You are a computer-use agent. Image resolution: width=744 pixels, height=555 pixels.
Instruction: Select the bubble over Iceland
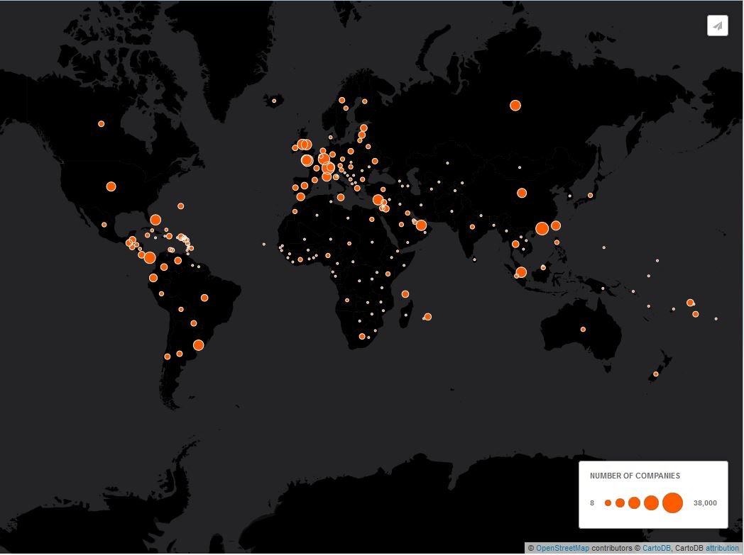coord(274,101)
